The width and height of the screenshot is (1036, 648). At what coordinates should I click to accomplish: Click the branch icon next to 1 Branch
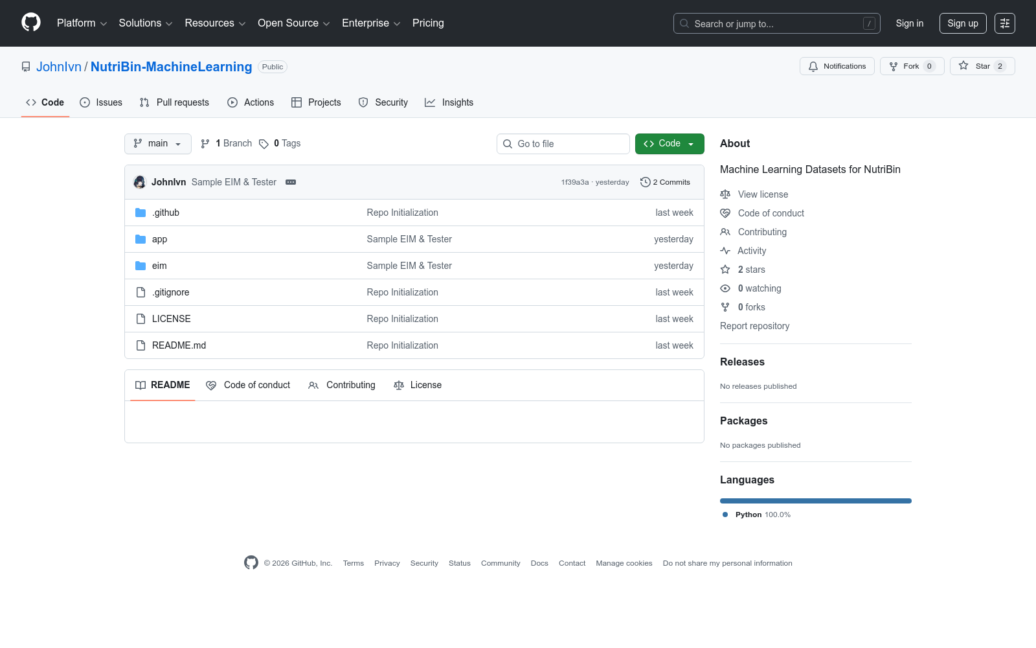coord(205,144)
